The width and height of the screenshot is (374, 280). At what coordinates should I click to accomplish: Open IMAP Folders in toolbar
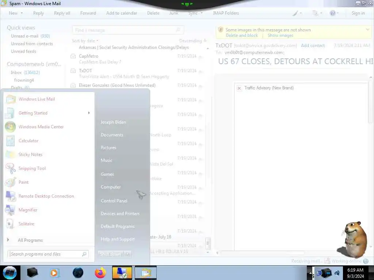(x=226, y=13)
